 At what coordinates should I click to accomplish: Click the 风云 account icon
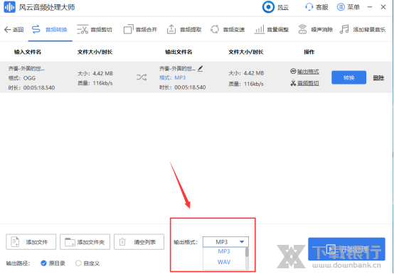tap(268, 7)
